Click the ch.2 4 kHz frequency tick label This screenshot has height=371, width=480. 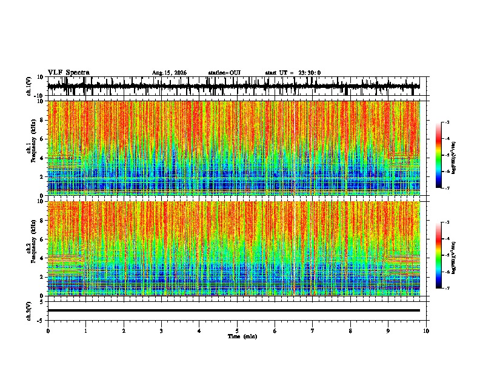point(42,258)
